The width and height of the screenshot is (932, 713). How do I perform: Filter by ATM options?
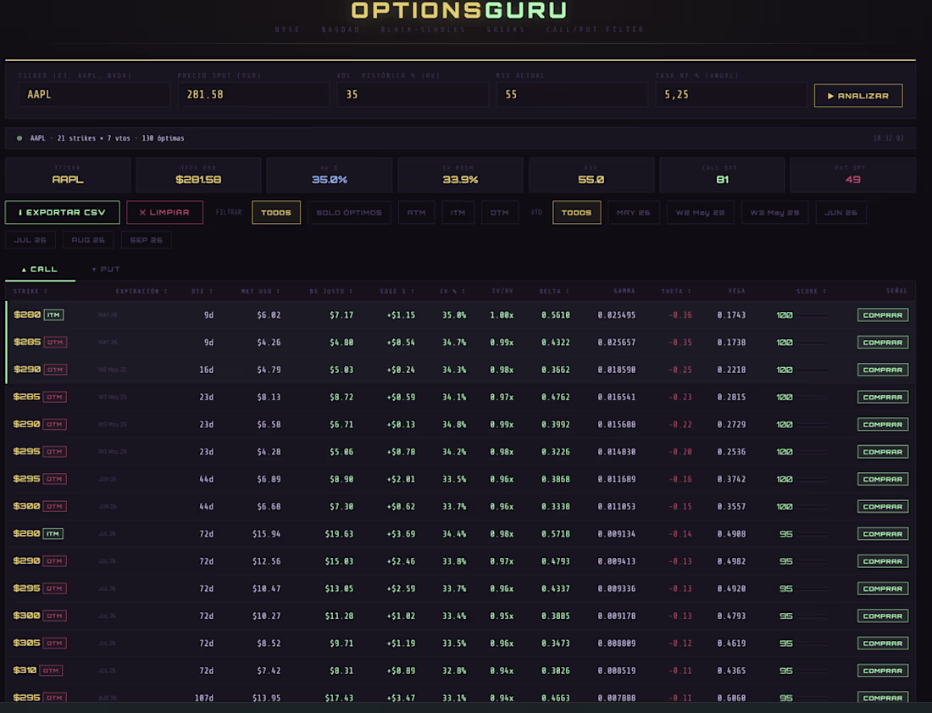(x=416, y=212)
